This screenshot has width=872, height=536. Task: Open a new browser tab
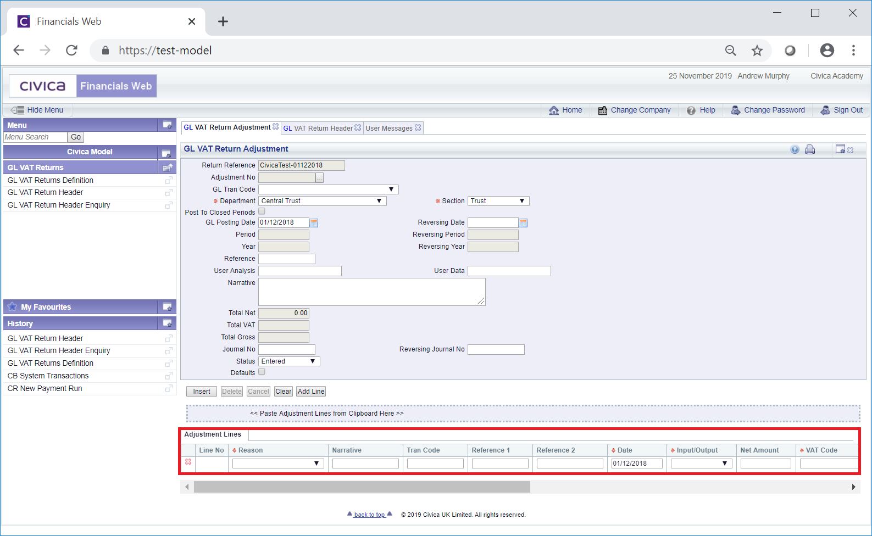(223, 21)
